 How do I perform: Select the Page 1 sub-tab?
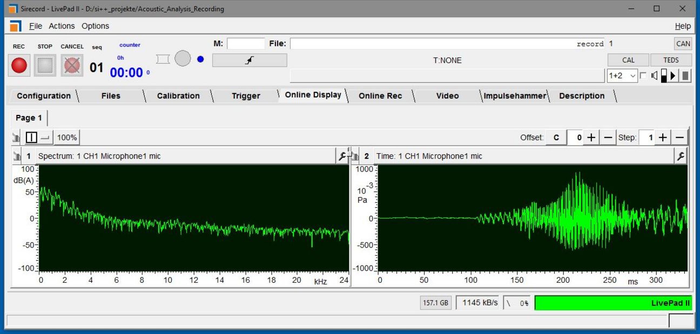29,118
